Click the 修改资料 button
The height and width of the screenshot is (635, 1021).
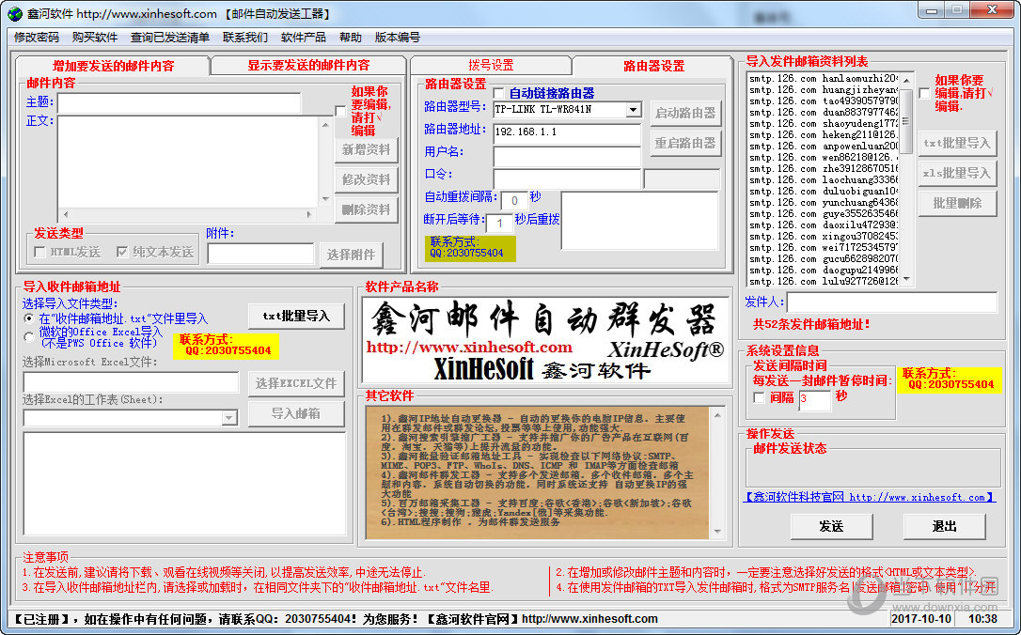tap(367, 179)
